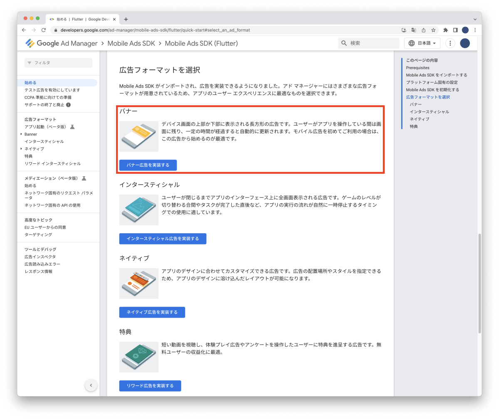Viewport: 499px width, 419px height.
Task: Reload the page with the refresh icon
Action: coord(43,30)
